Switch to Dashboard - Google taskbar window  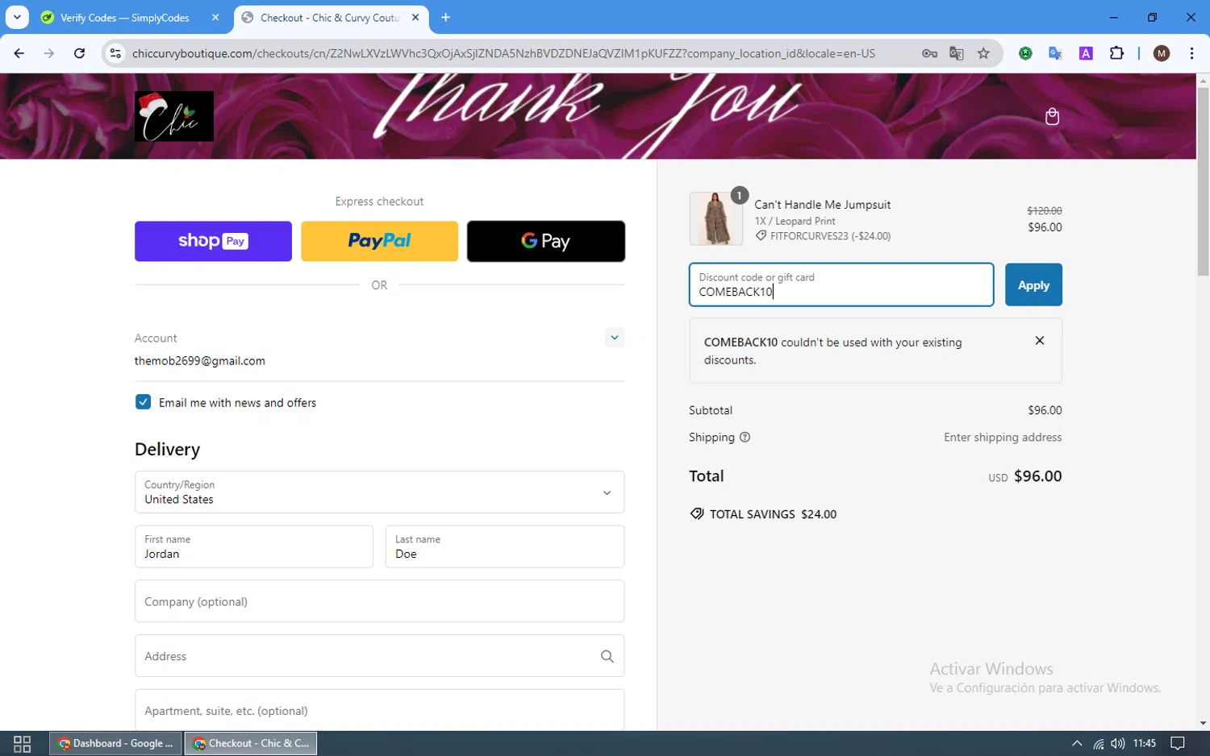(116, 743)
